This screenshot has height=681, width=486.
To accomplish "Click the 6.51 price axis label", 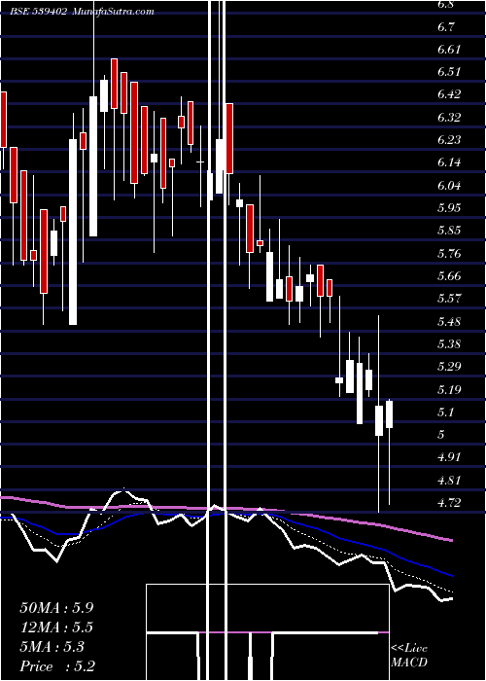I will [449, 72].
